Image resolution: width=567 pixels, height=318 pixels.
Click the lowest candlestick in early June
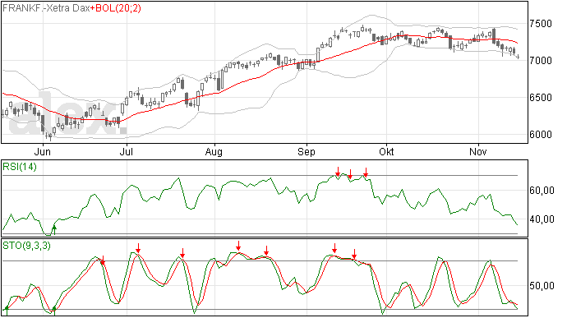pyautogui.click(x=50, y=136)
